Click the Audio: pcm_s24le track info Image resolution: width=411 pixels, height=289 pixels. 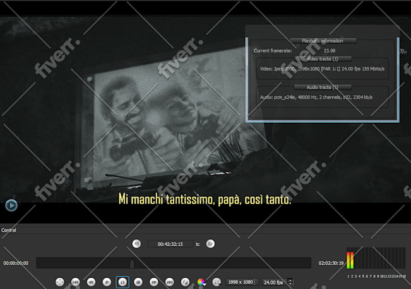pos(316,97)
